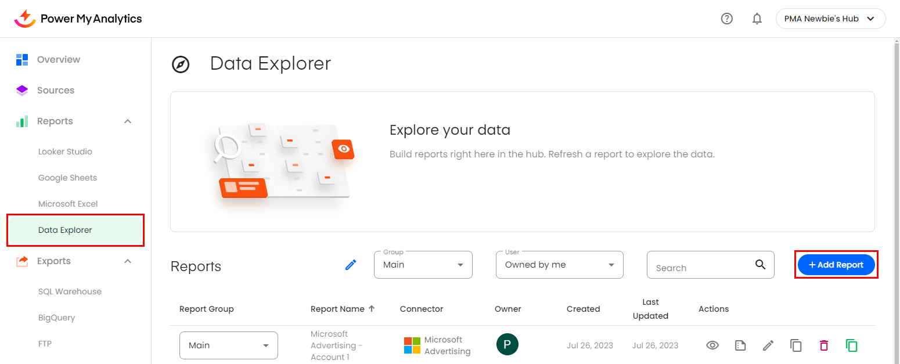Collapse the Exports sidebar section
Screen dimensions: 900x364
click(128, 261)
